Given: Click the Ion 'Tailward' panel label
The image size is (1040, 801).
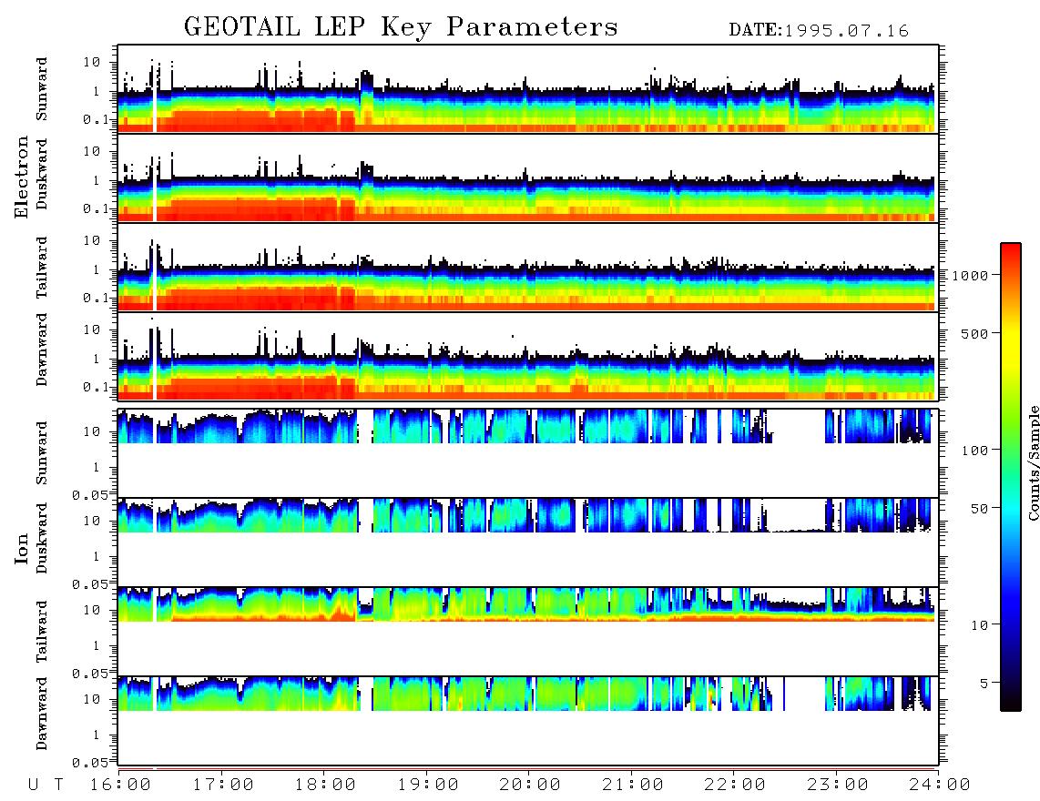Looking at the screenshot, I should (41, 632).
